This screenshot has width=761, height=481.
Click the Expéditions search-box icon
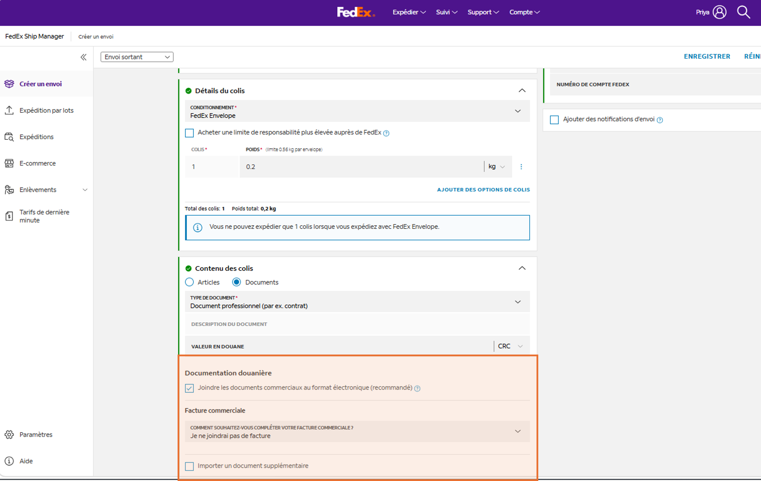9,137
